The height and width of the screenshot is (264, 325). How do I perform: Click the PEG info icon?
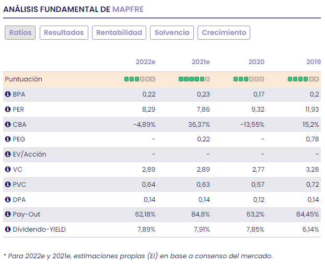point(8,139)
